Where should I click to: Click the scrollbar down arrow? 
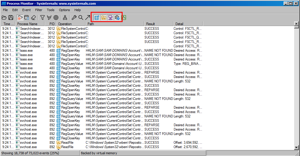[296, 148]
